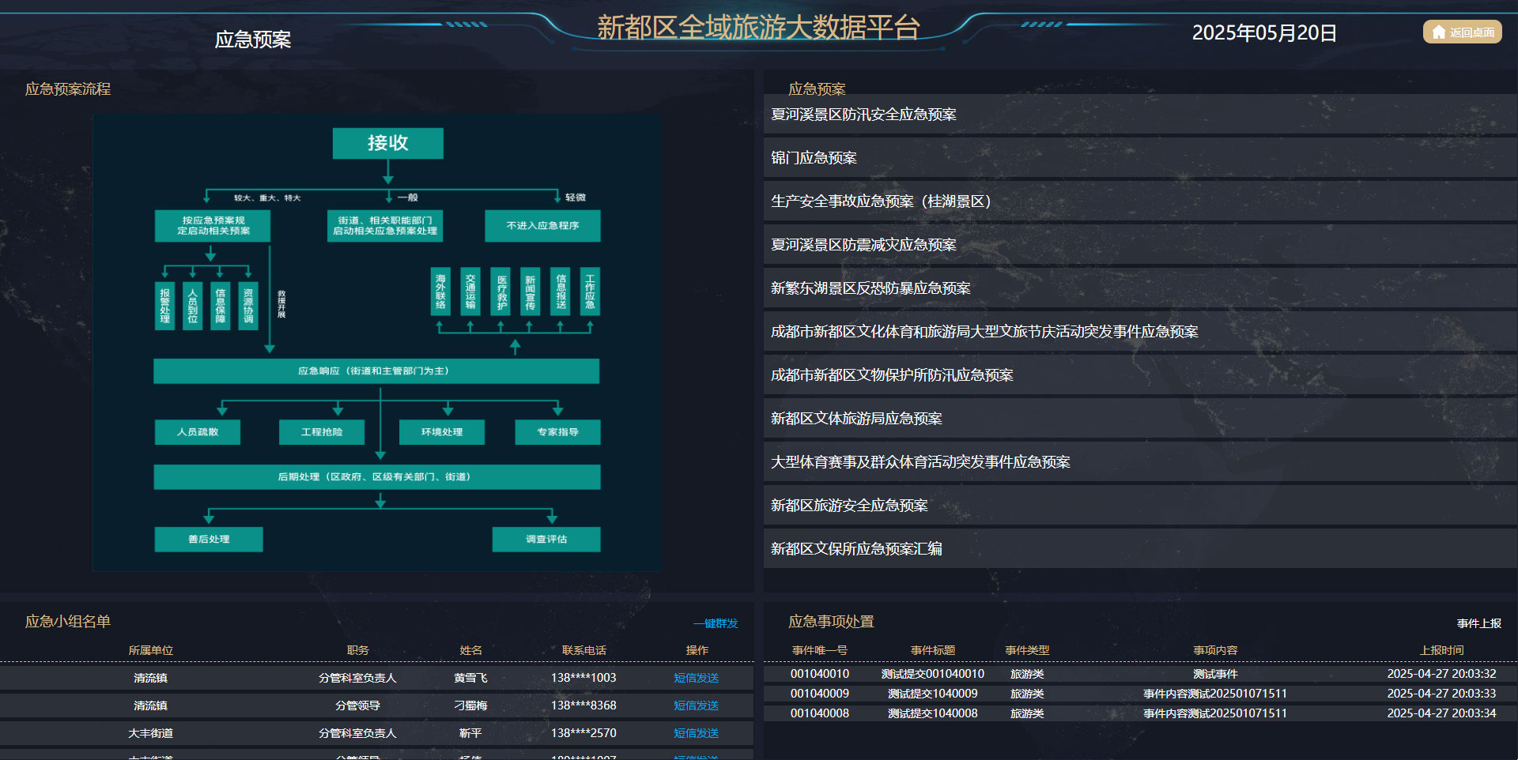Open 锦门应急预案
Image resolution: width=1518 pixels, height=760 pixels.
click(813, 158)
